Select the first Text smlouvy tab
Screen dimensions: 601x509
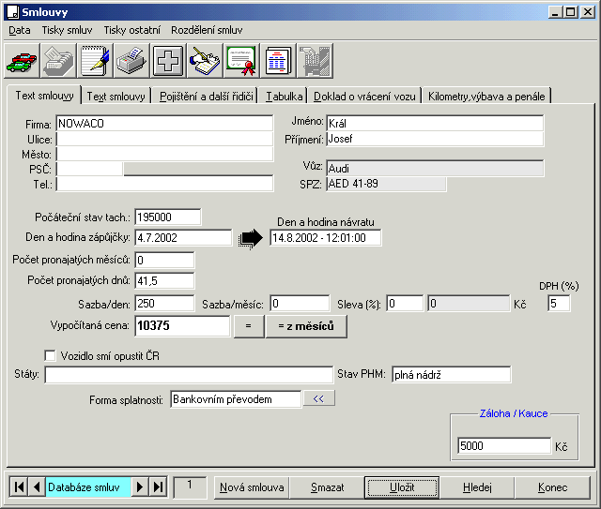(44, 96)
